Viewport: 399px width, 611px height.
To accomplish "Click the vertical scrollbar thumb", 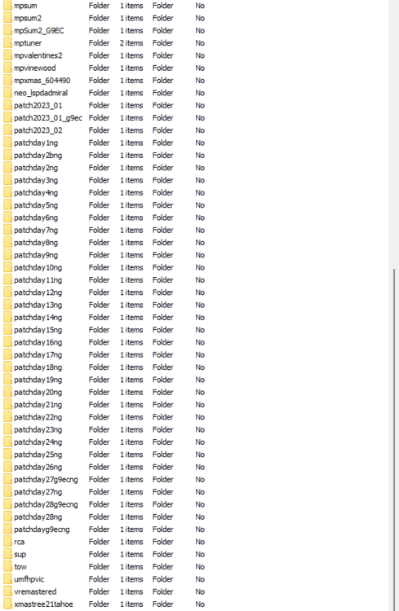I will coord(393,439).
